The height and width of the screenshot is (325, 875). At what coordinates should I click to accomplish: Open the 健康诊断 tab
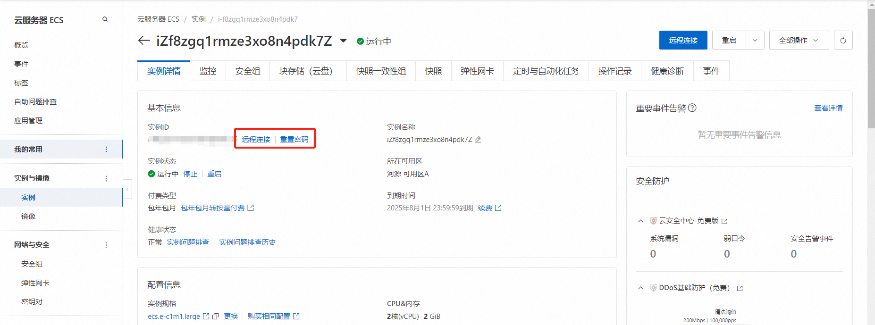tap(667, 71)
